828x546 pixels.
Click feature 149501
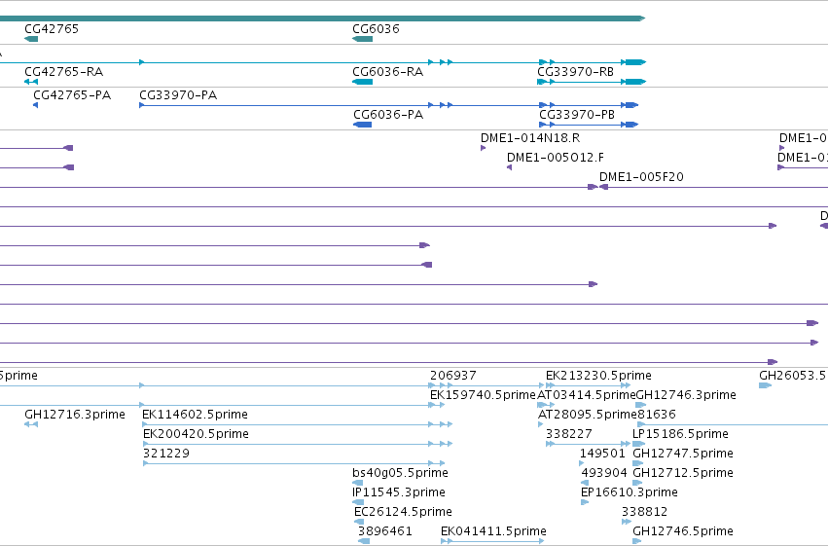602,455
